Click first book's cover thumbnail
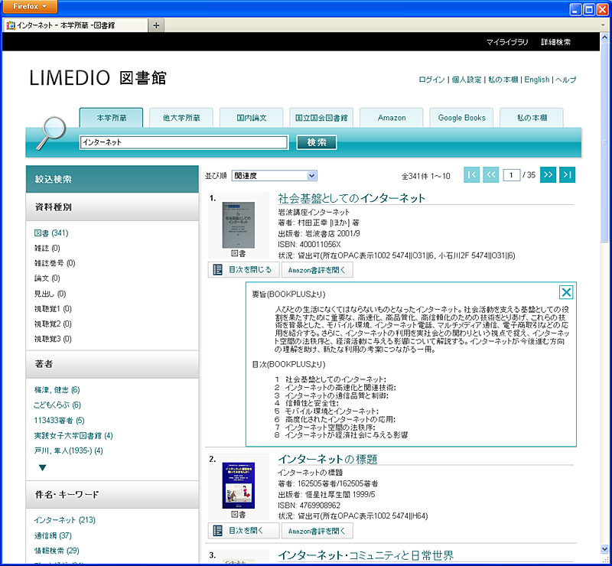 (x=238, y=224)
